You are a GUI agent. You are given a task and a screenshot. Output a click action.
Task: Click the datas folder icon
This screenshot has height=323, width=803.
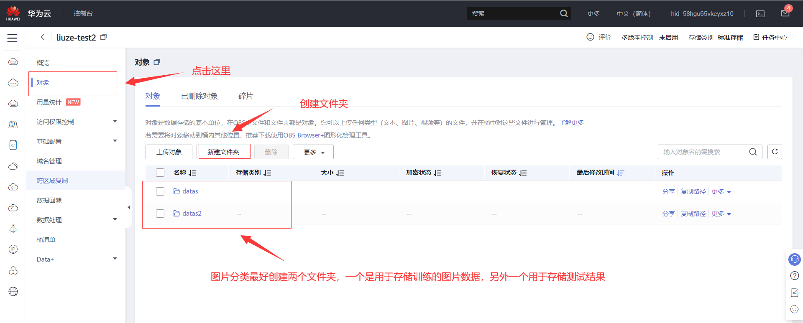(x=176, y=191)
